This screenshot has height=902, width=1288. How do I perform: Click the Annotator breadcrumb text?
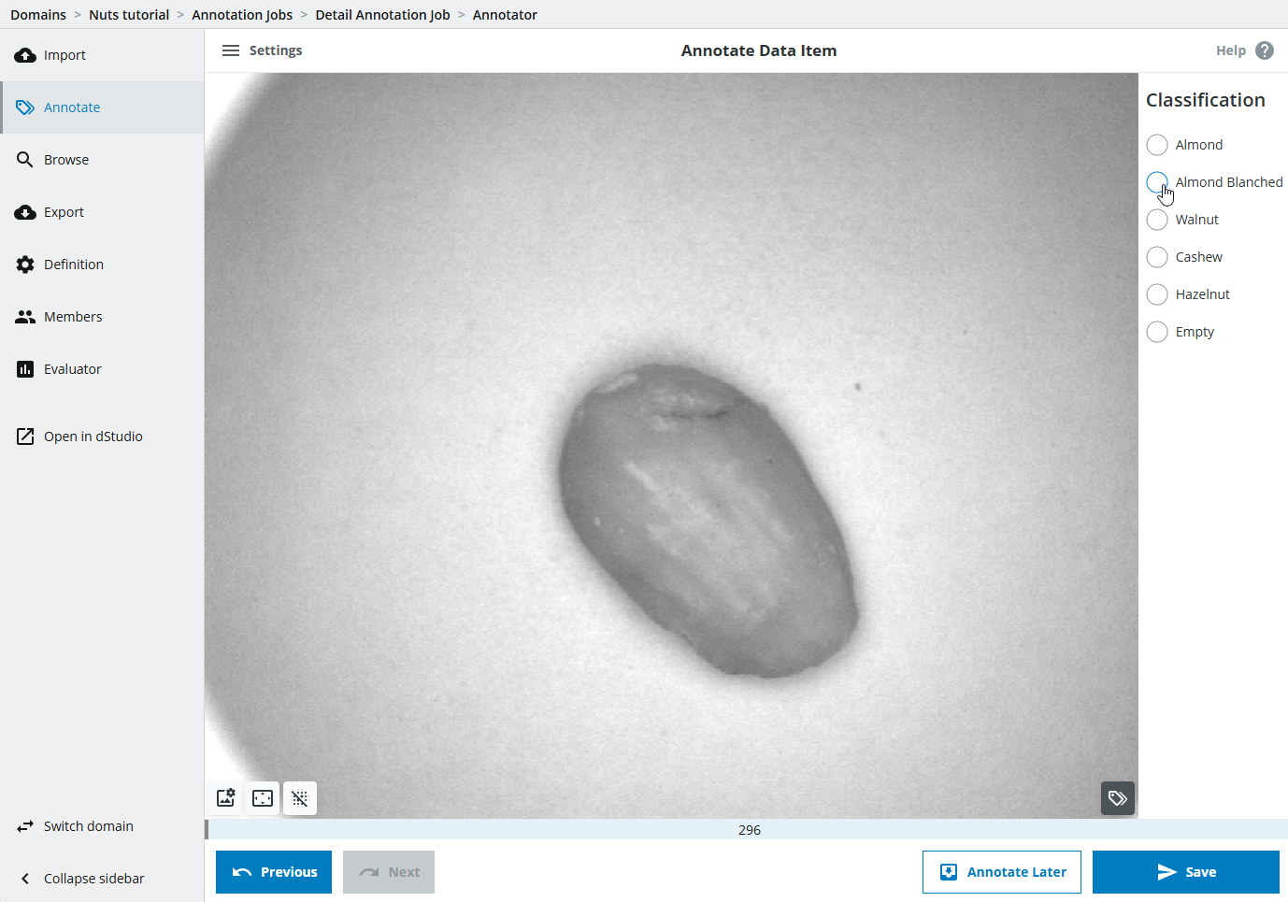[505, 15]
